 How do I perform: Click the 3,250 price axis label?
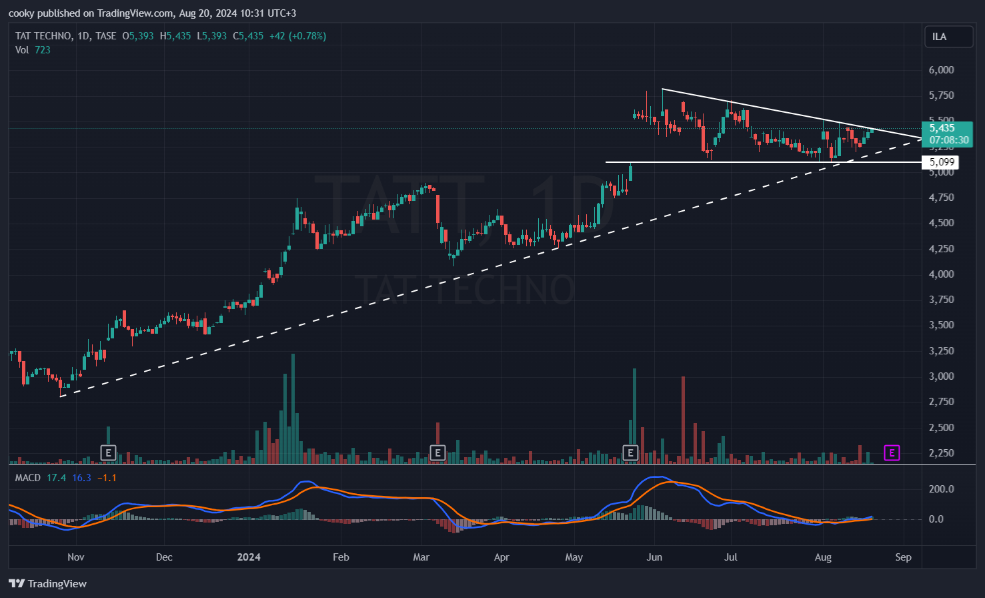[x=941, y=351]
